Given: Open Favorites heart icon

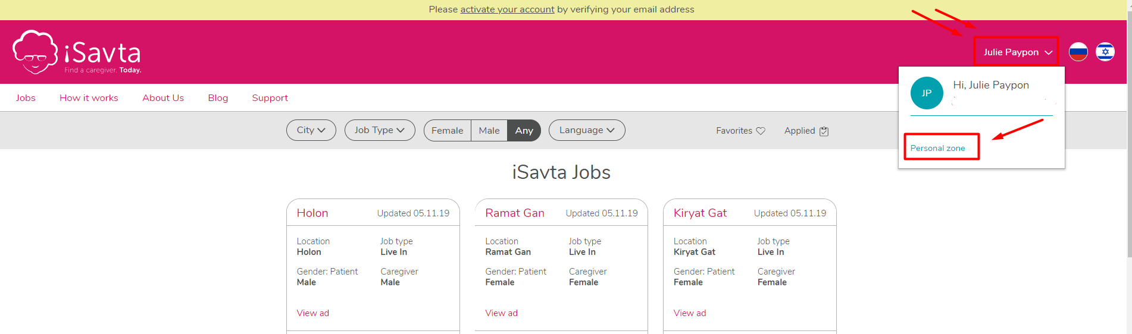Looking at the screenshot, I should (761, 131).
